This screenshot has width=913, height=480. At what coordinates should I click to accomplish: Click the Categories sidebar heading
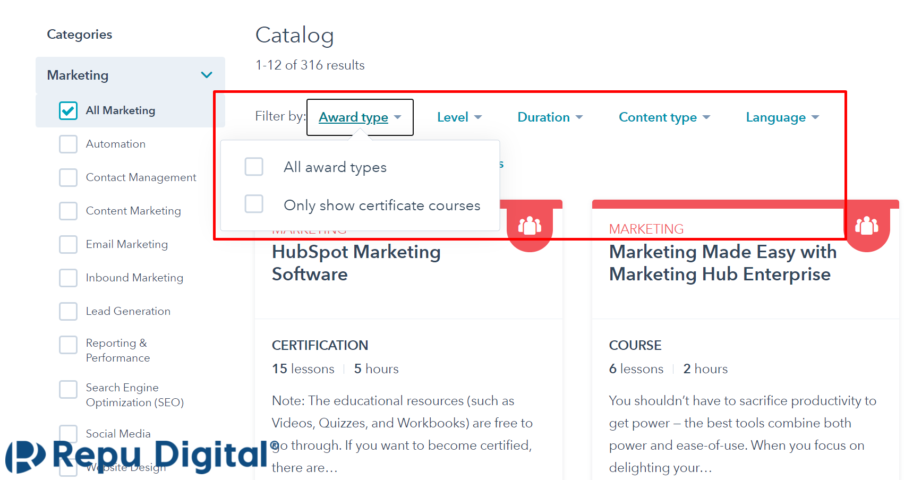coord(80,35)
